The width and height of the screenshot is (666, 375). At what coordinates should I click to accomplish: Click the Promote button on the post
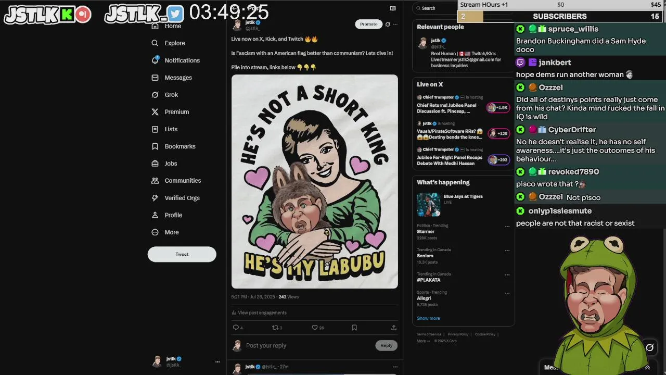point(368,24)
